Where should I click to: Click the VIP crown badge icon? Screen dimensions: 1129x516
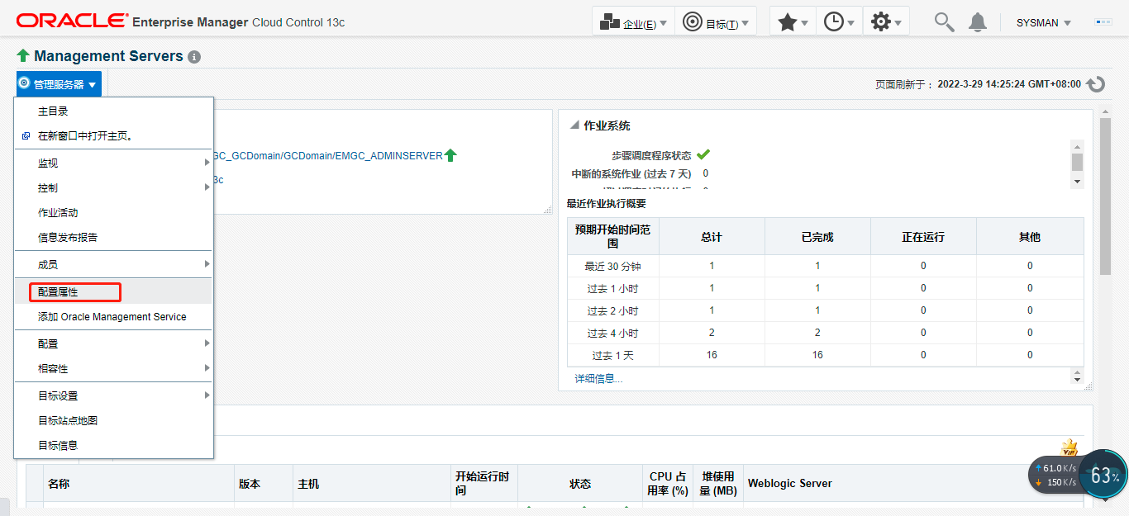[x=1069, y=449]
